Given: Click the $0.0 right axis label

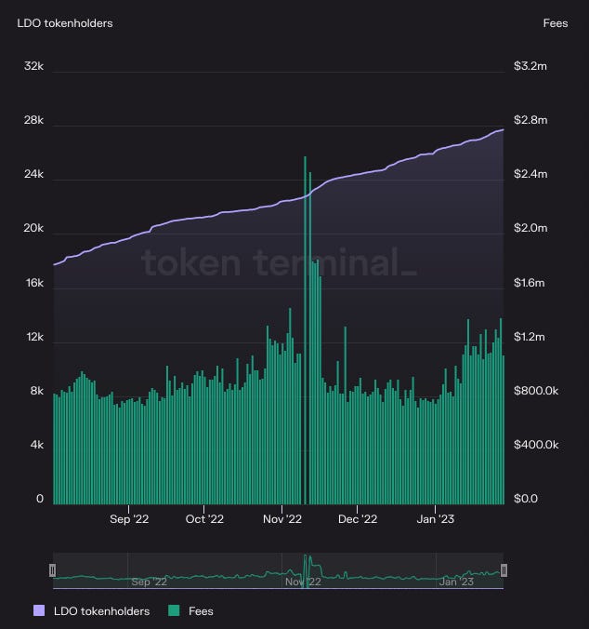Looking at the screenshot, I should point(525,499).
